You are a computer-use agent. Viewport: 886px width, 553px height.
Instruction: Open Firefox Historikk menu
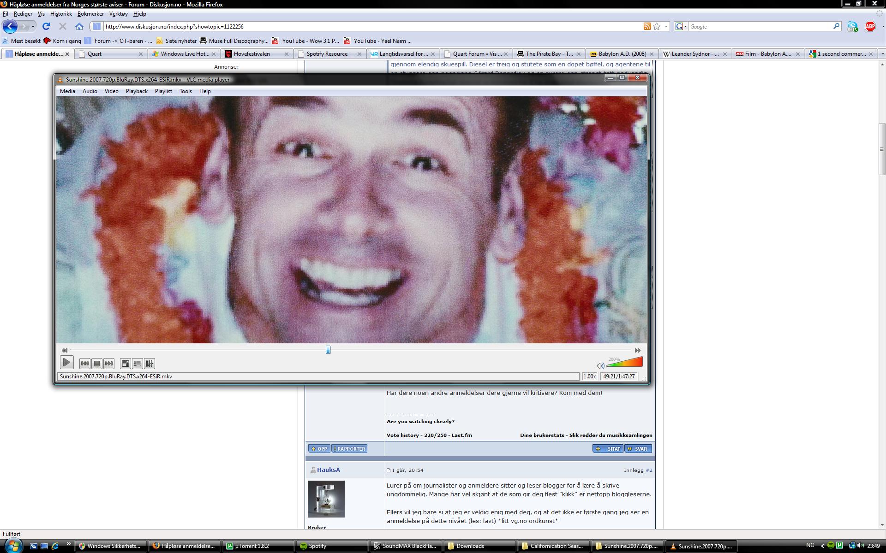[x=61, y=14]
